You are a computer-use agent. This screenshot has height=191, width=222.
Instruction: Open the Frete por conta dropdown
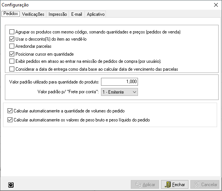(x=119, y=92)
